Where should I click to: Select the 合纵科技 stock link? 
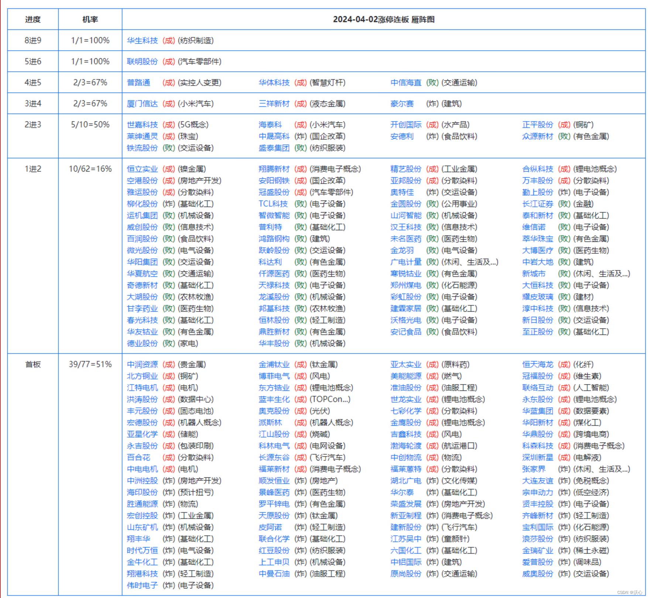pyautogui.click(x=538, y=169)
